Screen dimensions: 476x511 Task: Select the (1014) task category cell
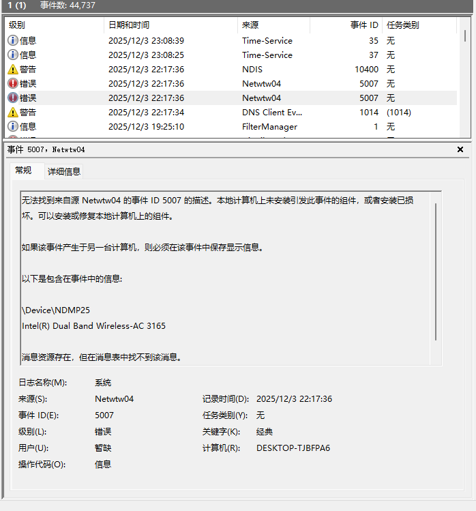pos(399,113)
